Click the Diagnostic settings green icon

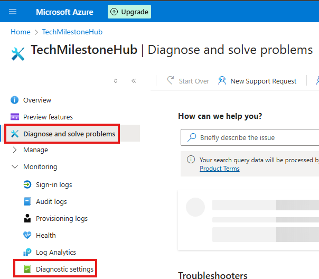27,269
